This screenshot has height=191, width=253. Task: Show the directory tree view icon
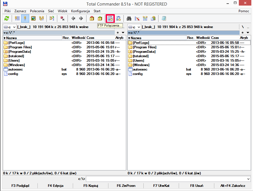(41, 18)
